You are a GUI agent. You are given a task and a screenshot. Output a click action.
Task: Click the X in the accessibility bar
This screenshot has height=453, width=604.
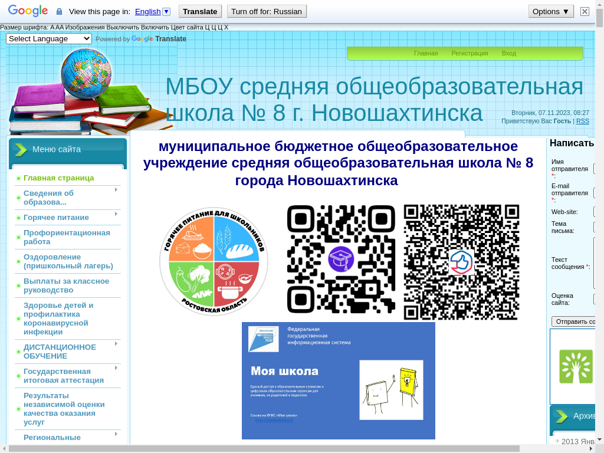click(226, 27)
